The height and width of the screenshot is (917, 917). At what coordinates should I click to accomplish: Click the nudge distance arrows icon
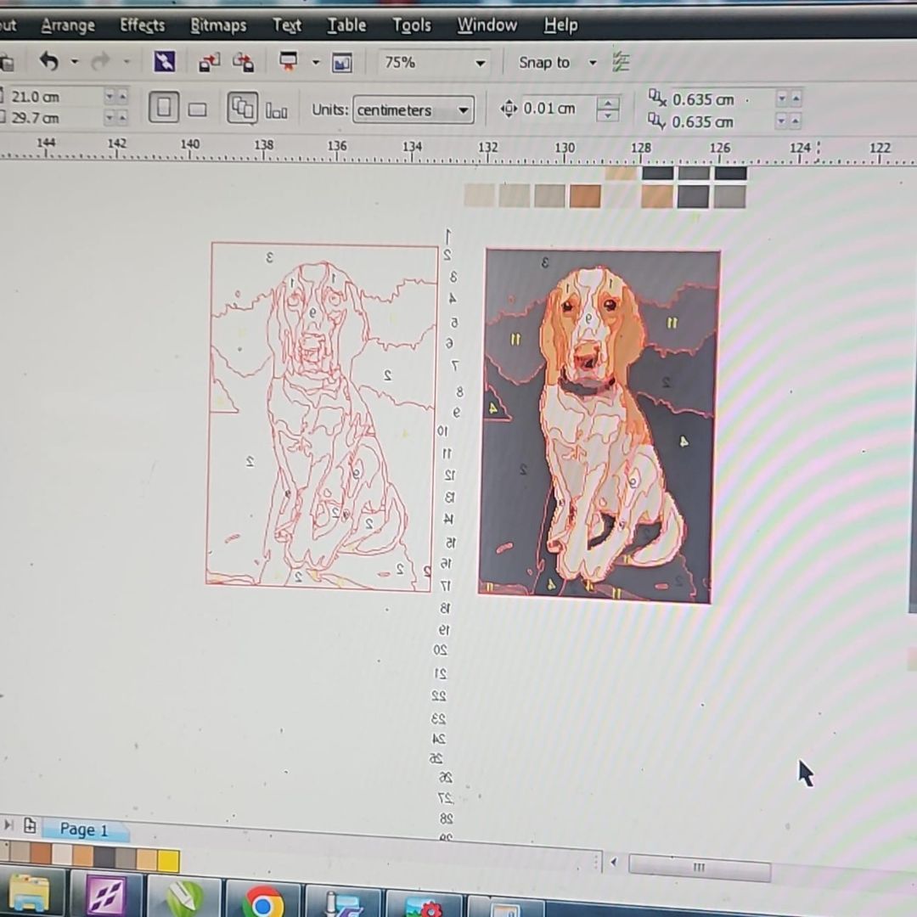click(509, 109)
